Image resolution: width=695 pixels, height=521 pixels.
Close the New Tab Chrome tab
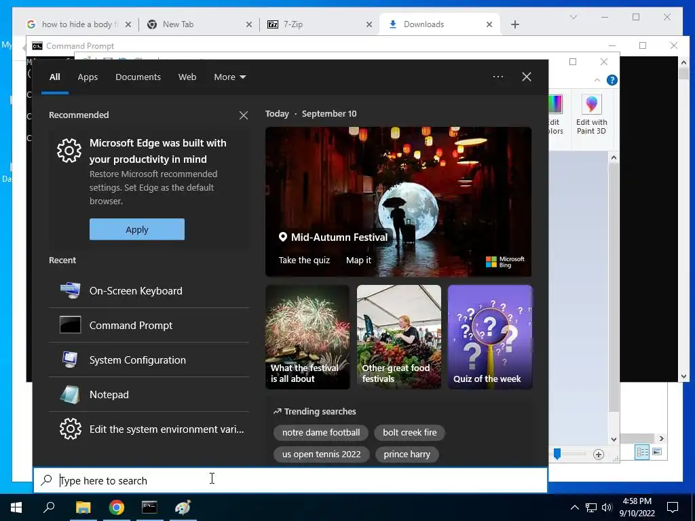[248, 25]
